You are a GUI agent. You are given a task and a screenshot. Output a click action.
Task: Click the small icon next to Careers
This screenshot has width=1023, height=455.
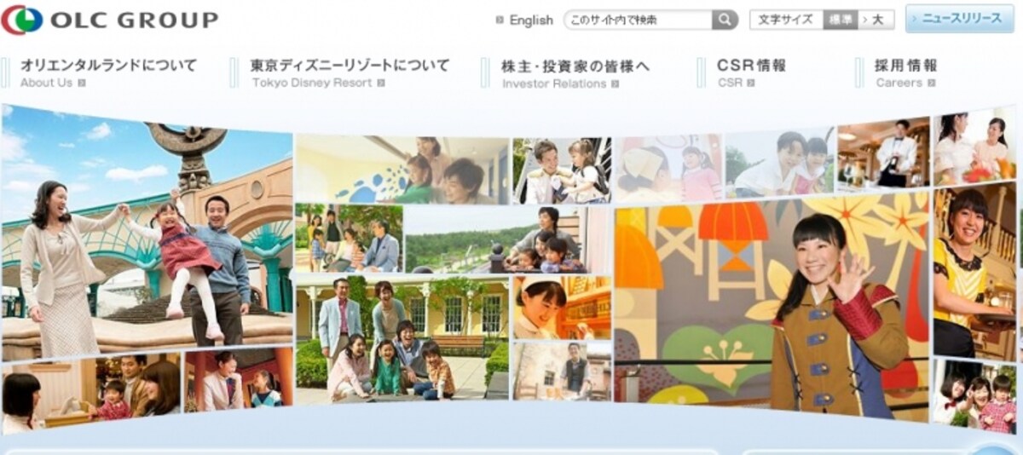click(x=931, y=83)
